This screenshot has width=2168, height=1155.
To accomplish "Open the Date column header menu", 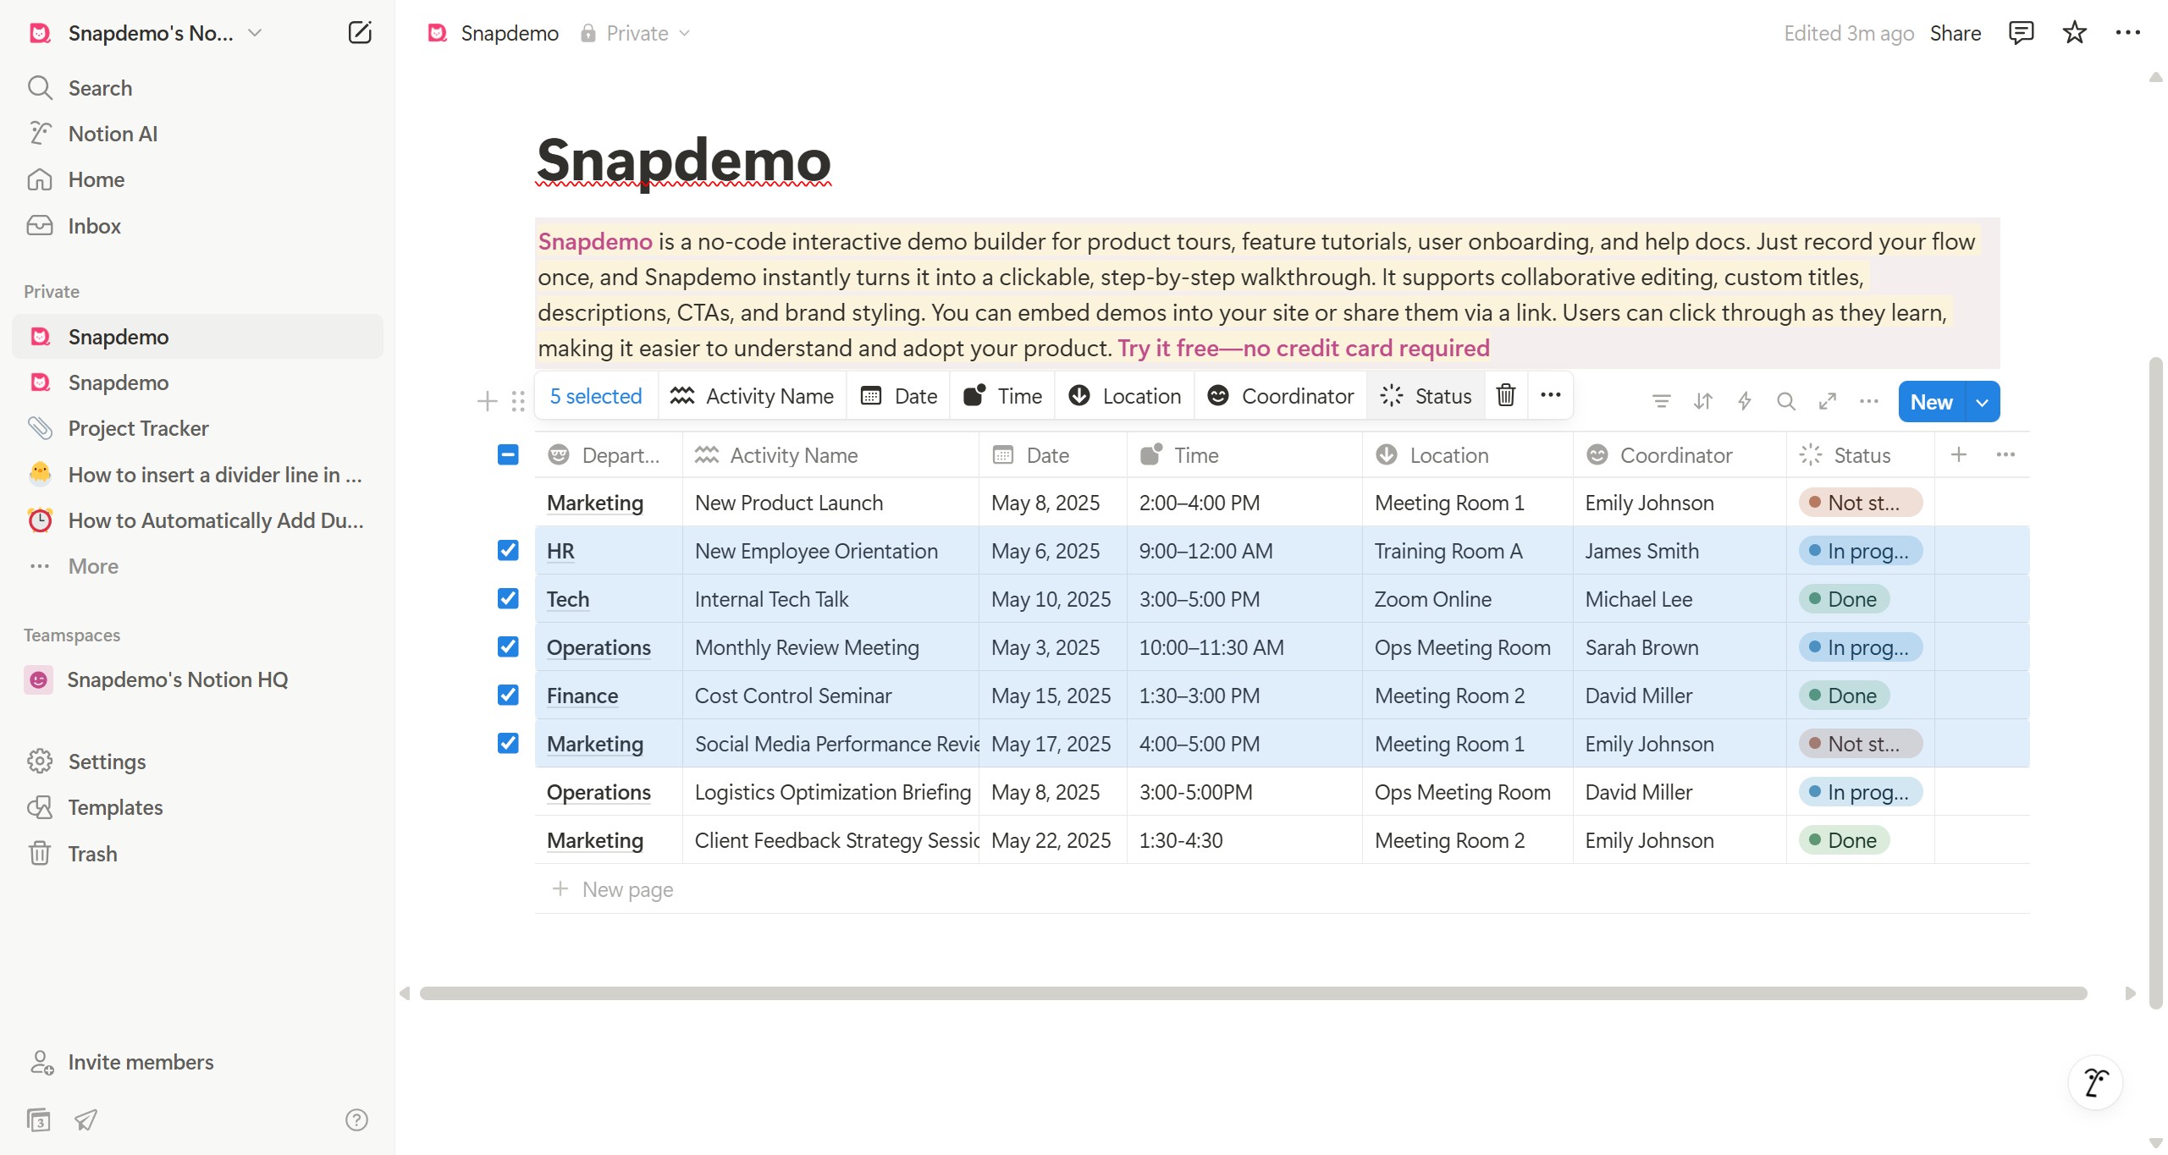I will click(x=1052, y=455).
